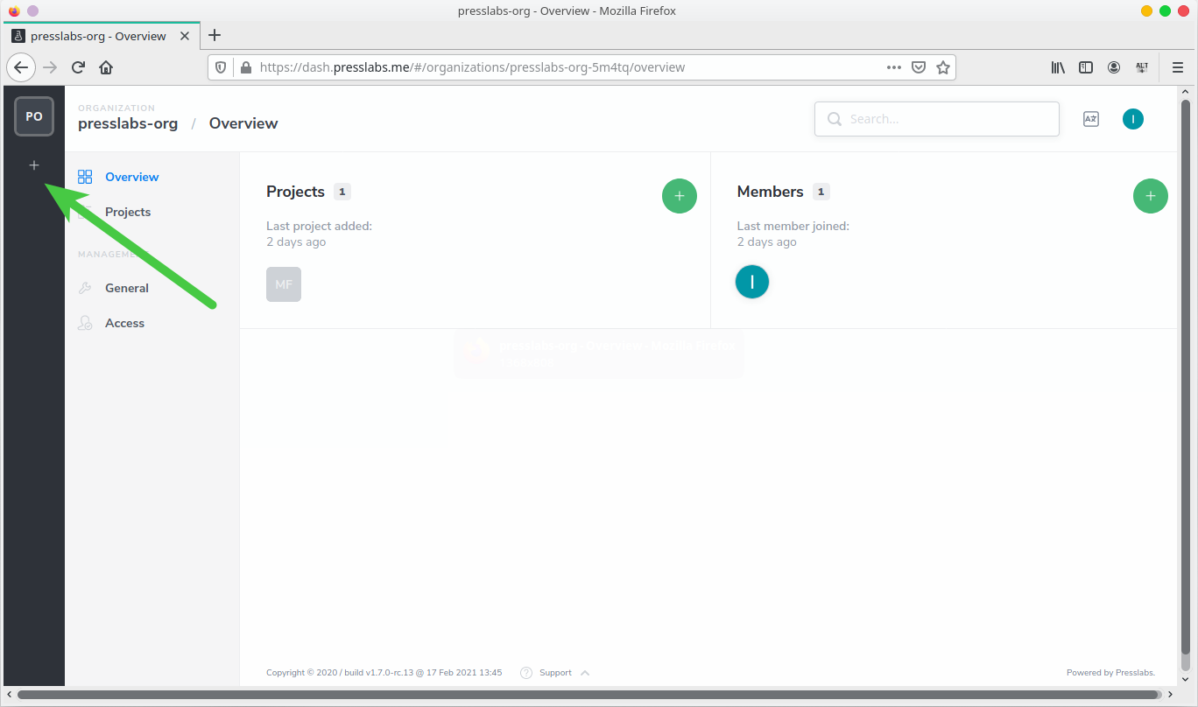This screenshot has width=1198, height=707.
Task: Toggle the Firefox sidebar view
Action: [1086, 67]
